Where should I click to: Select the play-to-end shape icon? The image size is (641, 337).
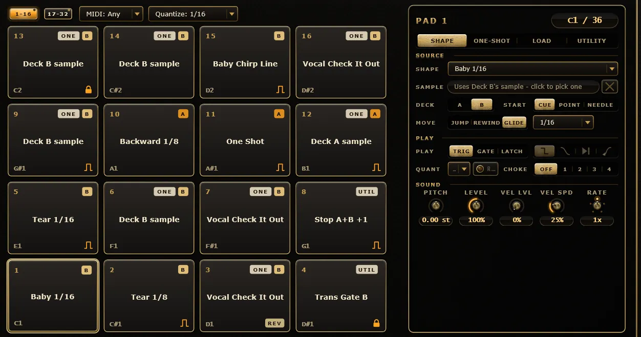(586, 151)
